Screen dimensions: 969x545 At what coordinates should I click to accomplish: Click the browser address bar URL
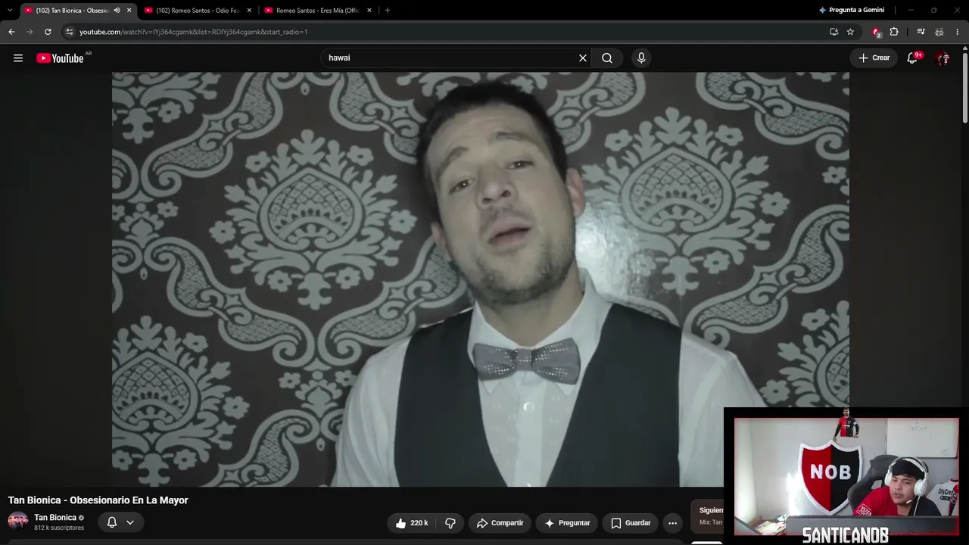point(193,32)
